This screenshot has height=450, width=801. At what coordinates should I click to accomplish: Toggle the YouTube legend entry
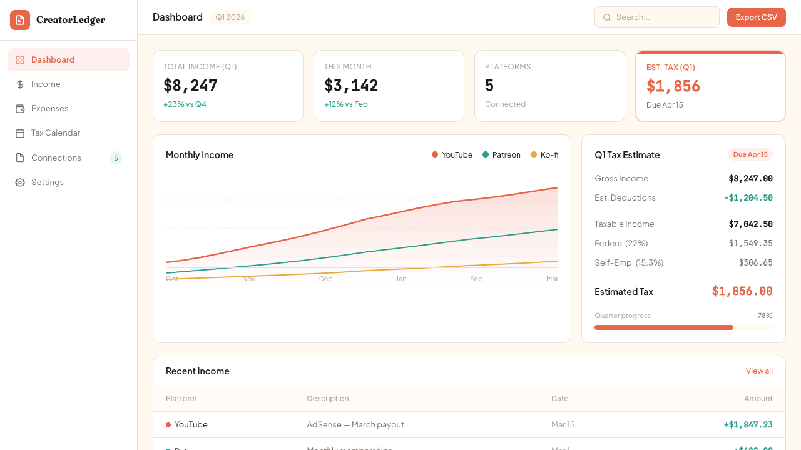click(452, 155)
